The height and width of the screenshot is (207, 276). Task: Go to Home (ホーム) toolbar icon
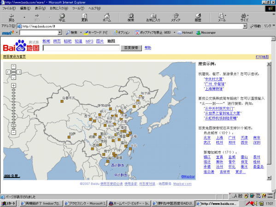[x=107, y=18]
